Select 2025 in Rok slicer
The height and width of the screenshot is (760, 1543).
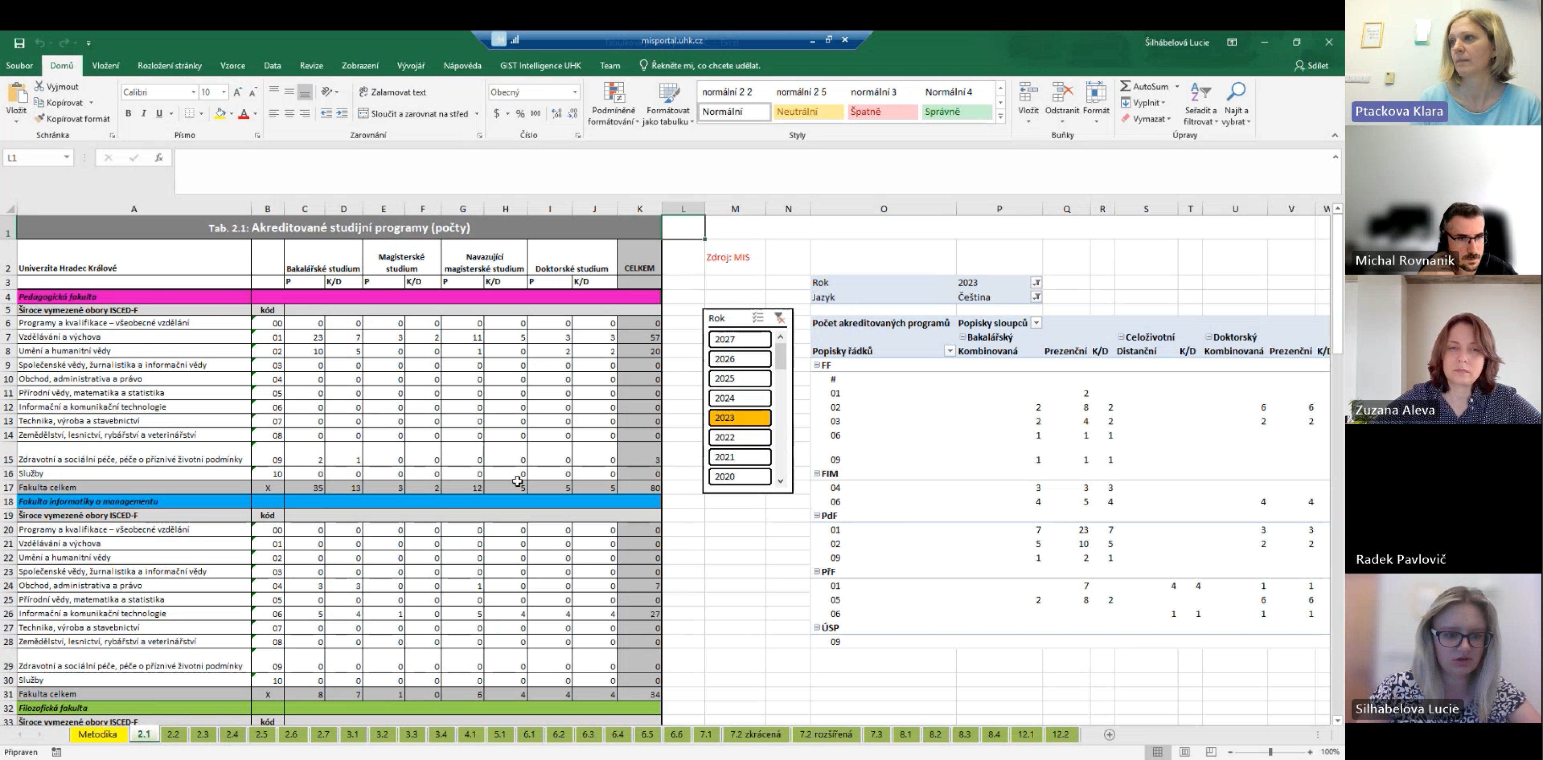(x=740, y=378)
